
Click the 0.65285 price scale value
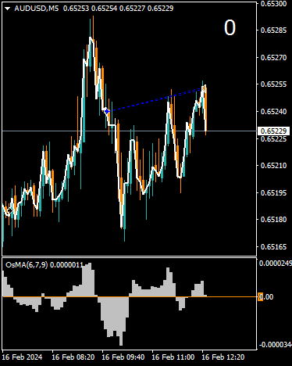coord(273,30)
